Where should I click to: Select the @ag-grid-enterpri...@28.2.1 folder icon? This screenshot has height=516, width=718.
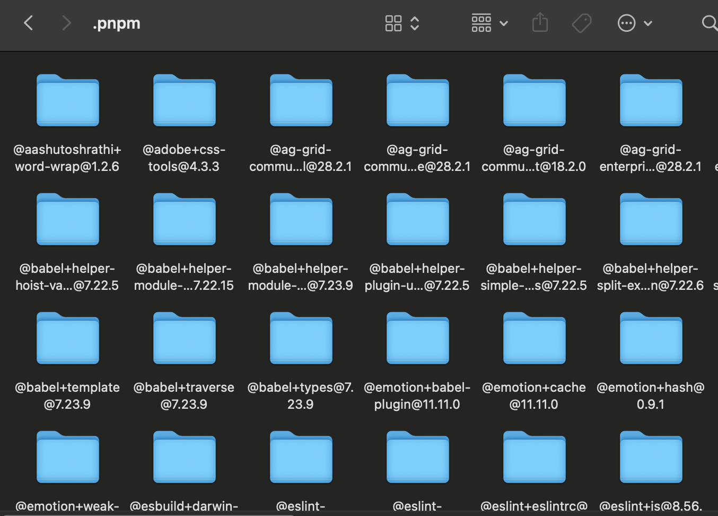tap(651, 100)
